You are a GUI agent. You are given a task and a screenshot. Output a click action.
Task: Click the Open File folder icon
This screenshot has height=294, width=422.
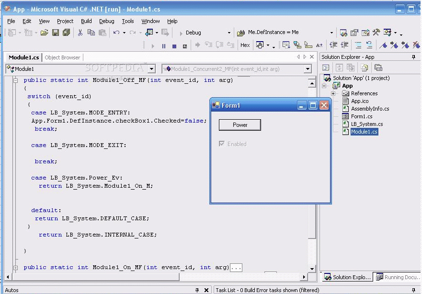[45, 33]
